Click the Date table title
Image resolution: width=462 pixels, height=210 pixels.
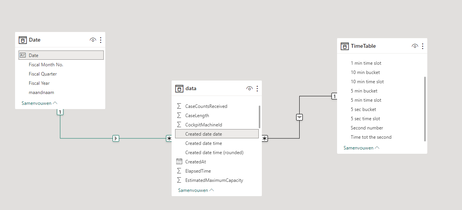tap(35, 40)
